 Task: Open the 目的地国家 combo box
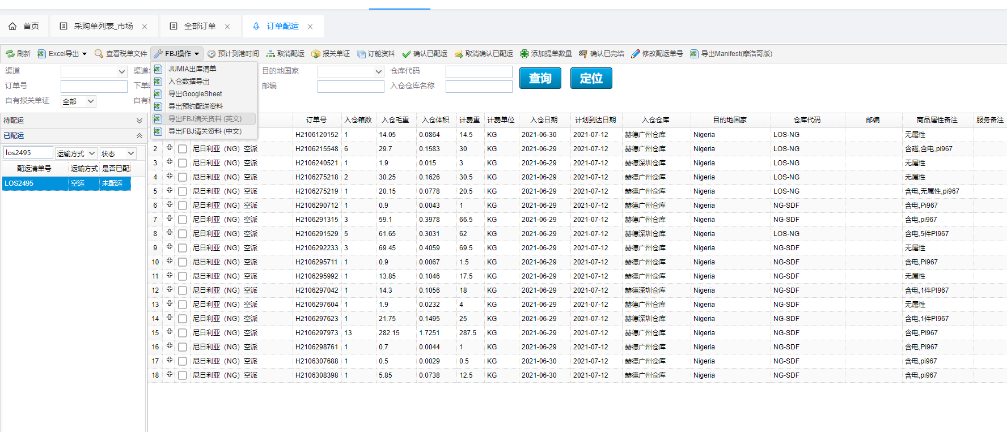pos(351,72)
